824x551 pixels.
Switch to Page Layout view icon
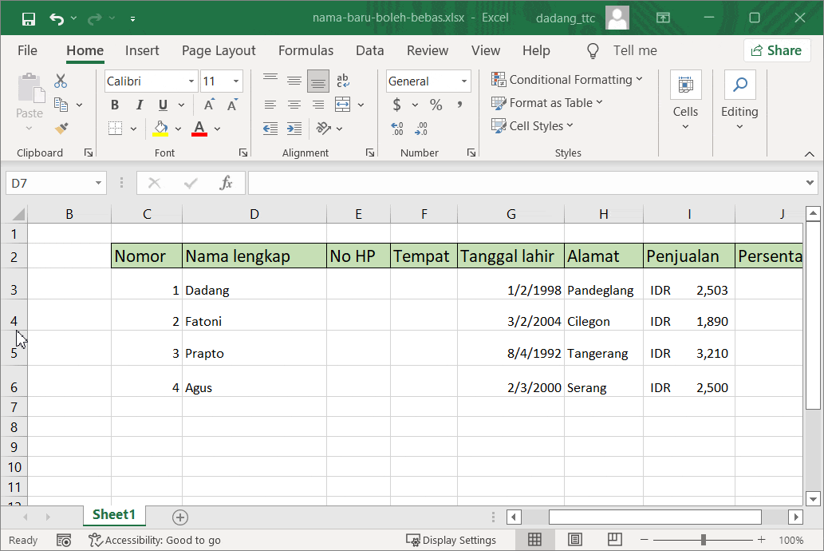tap(574, 539)
